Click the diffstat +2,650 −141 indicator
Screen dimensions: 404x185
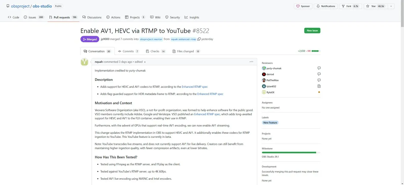click(x=309, y=51)
